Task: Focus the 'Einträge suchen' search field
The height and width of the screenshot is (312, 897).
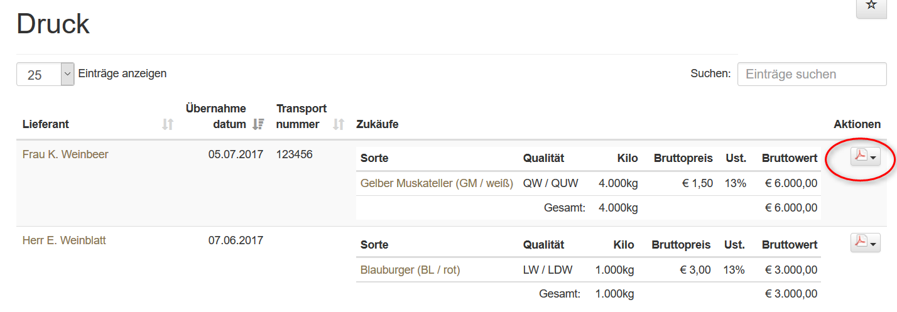Action: [812, 74]
